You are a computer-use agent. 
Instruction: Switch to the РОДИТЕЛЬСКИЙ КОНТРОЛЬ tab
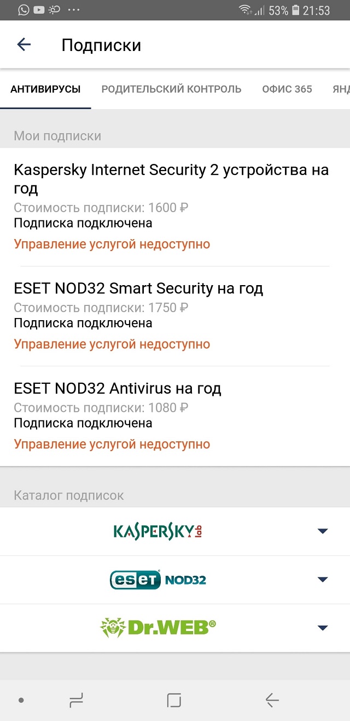coord(171,89)
